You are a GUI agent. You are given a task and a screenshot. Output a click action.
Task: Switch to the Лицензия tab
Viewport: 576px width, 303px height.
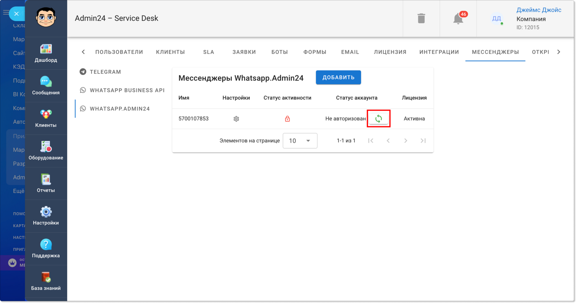click(x=390, y=52)
